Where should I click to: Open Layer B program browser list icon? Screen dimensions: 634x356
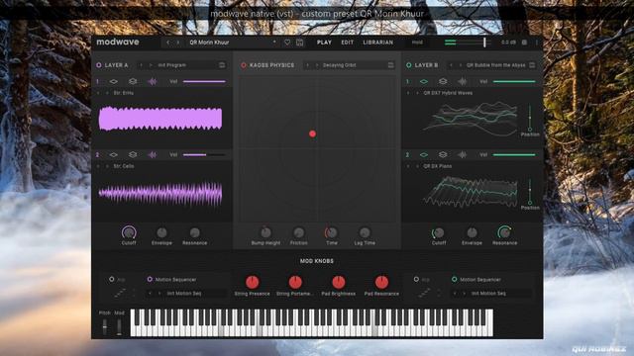532,65
